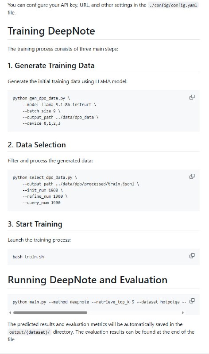The image size is (209, 354).
Task: Click the output/{dataset}/ inline code
Action: [x=30, y=332]
